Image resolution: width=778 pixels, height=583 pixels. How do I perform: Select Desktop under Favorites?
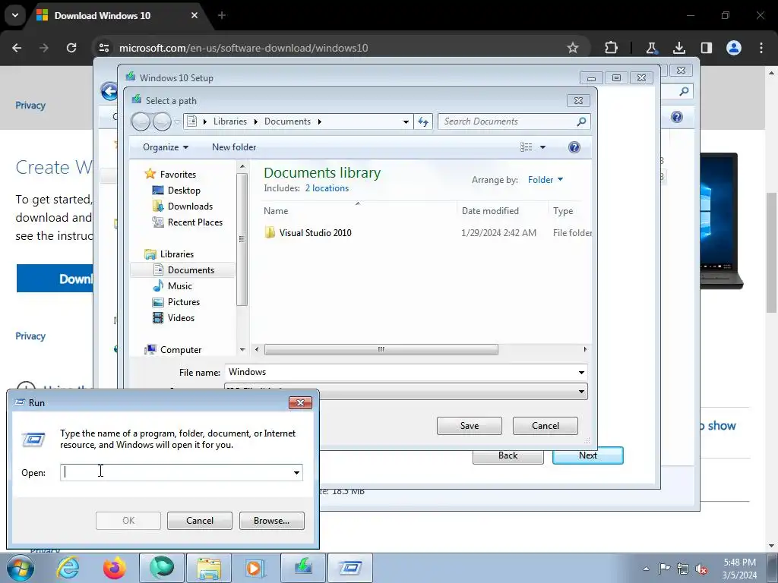tap(184, 191)
